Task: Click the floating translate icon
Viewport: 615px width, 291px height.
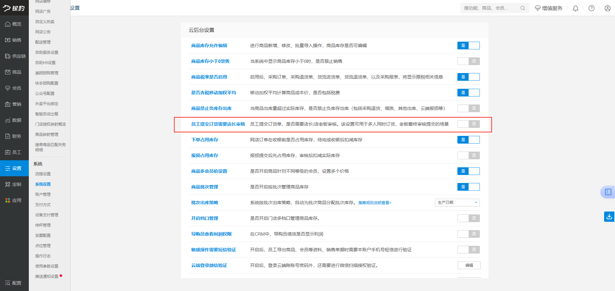Action: click(608, 192)
